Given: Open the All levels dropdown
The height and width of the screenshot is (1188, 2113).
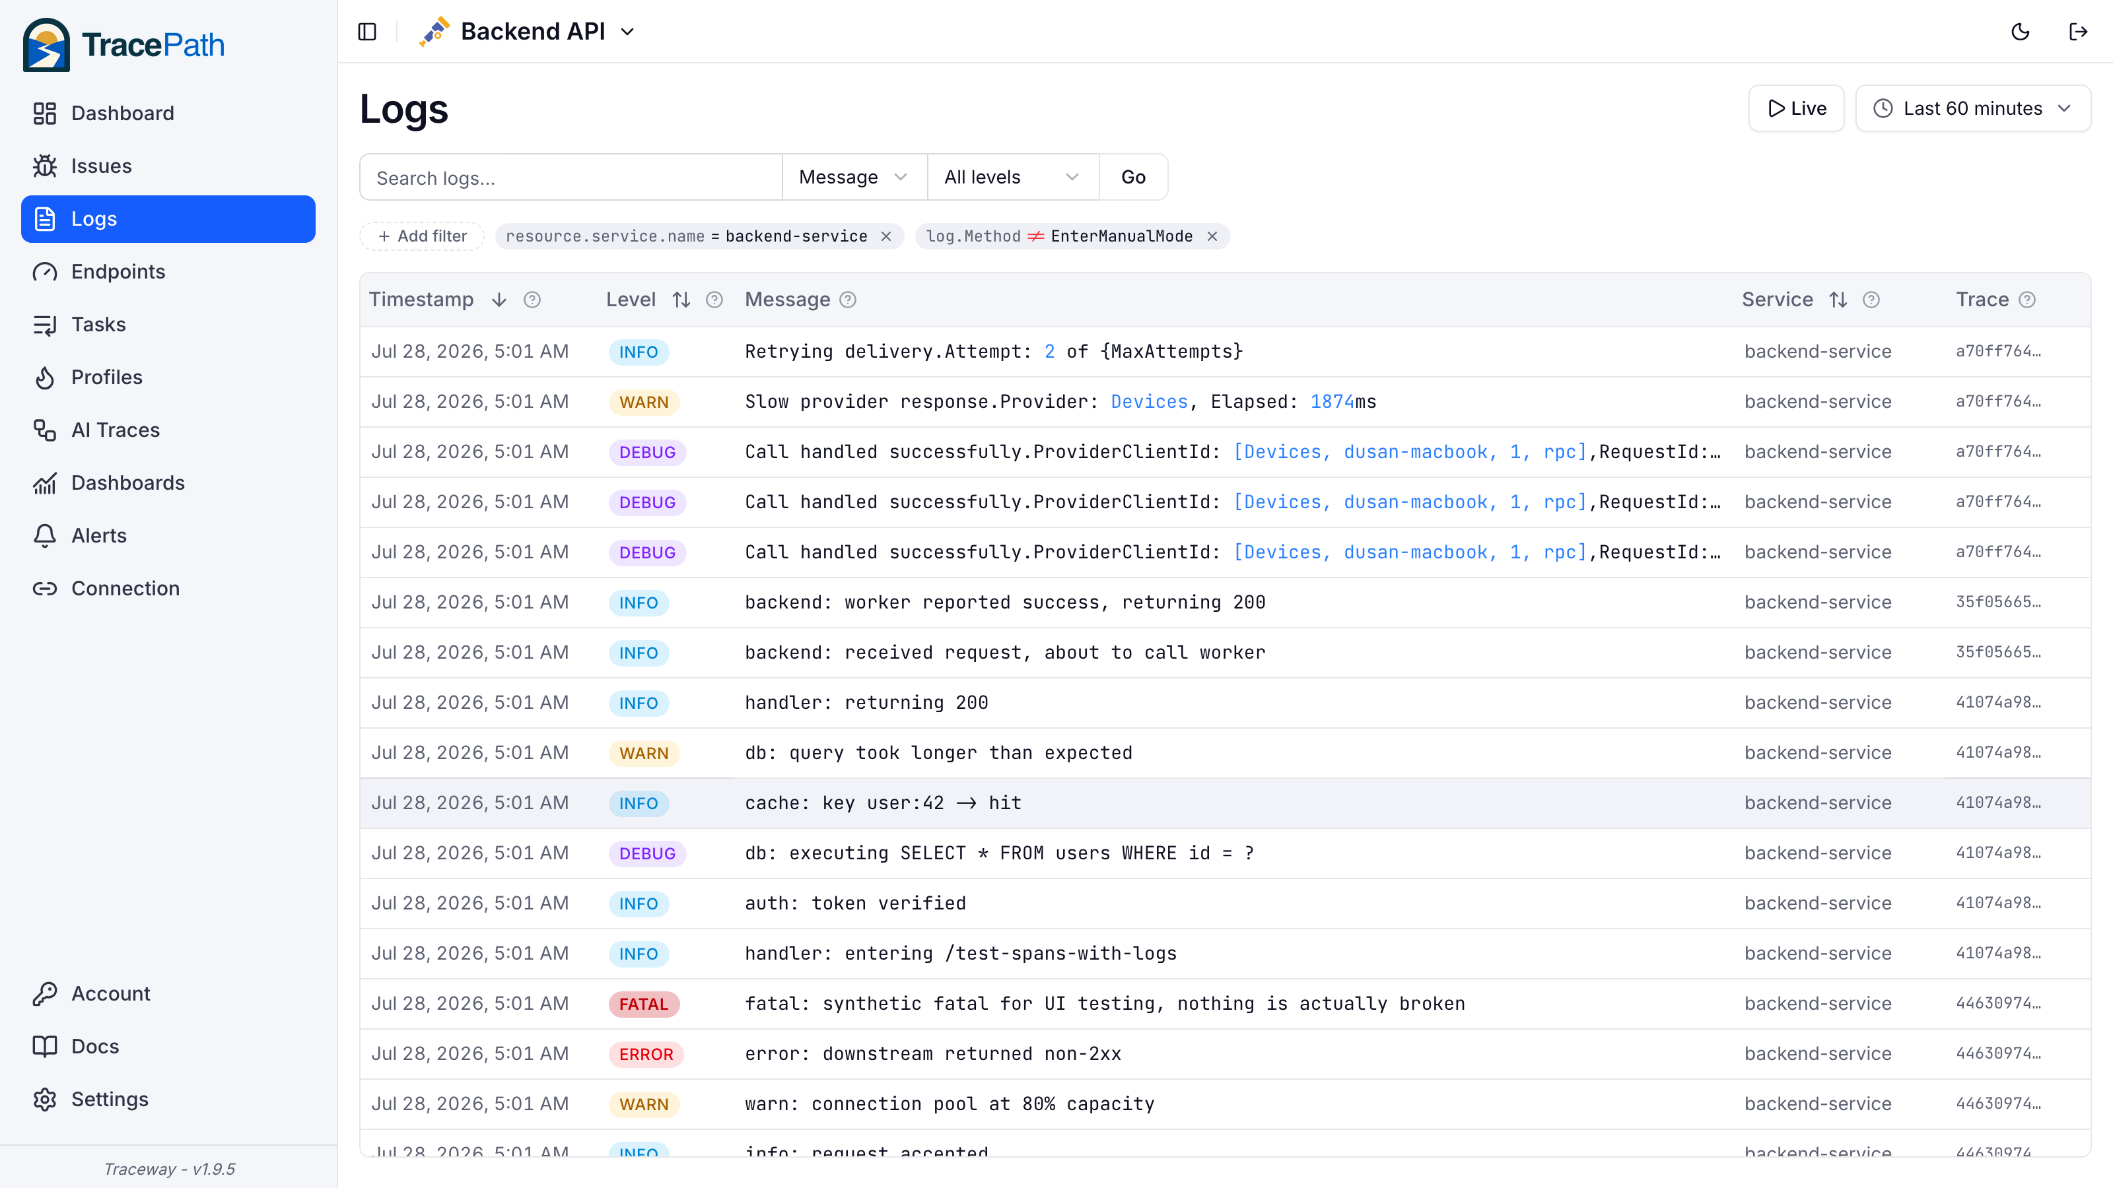Looking at the screenshot, I should (x=1012, y=177).
